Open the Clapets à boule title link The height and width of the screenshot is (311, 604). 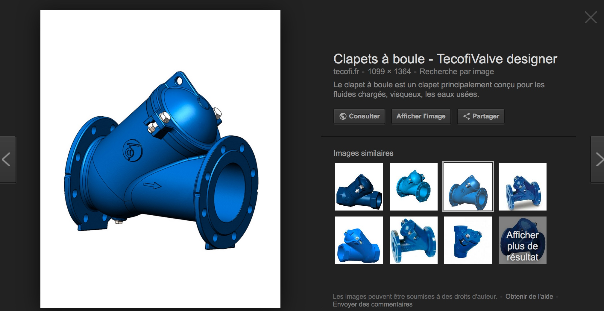(x=445, y=59)
